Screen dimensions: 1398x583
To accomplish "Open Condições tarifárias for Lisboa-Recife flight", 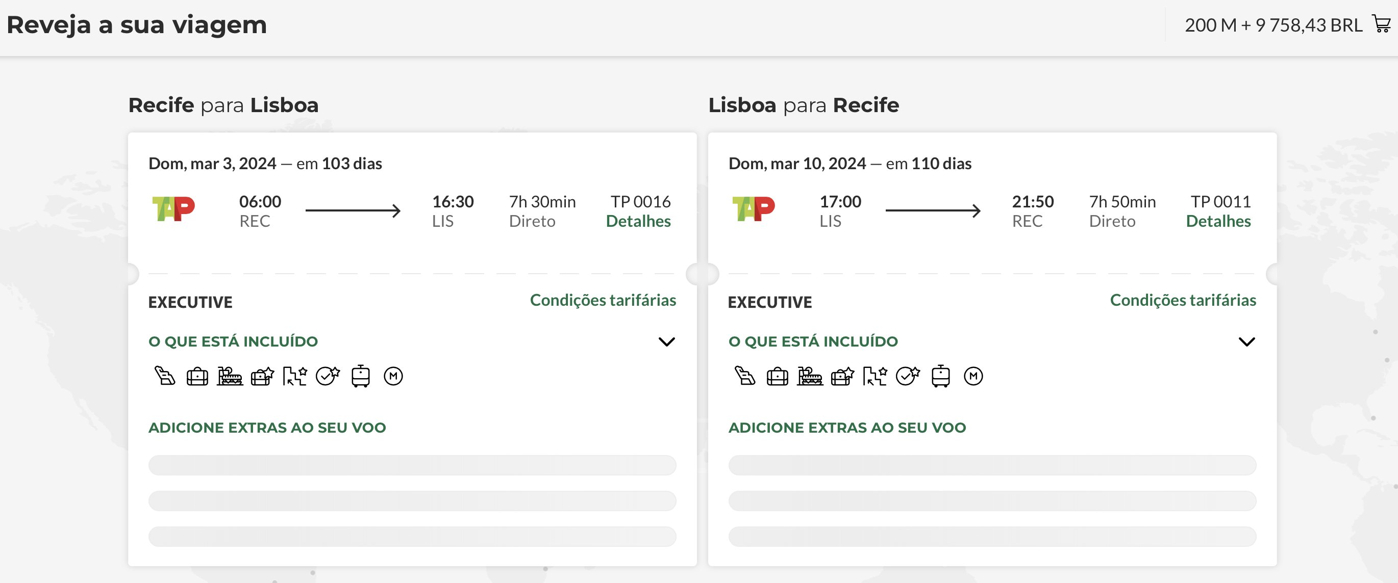I will pyautogui.click(x=1183, y=300).
